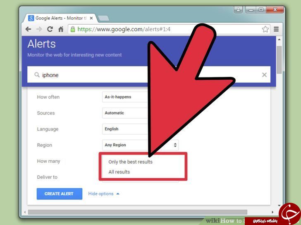This screenshot has height=225, width=301.
Task: Click the browser forward arrow
Action: pos(39,29)
